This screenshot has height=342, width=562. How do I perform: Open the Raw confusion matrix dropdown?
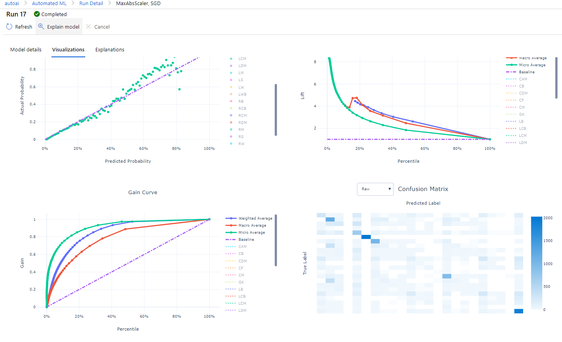[375, 189]
